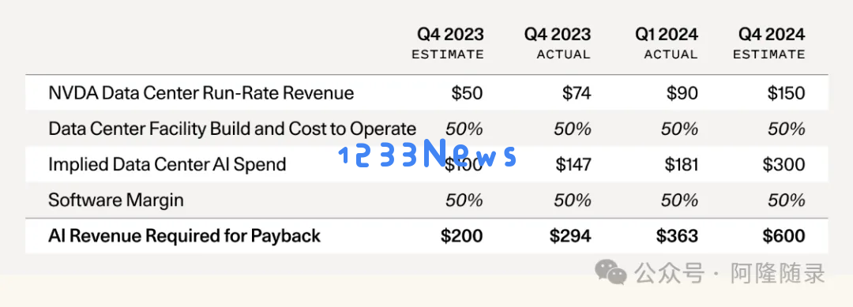The height and width of the screenshot is (307, 853).
Task: Click the $74 run-rate revenue value
Action: (x=576, y=93)
